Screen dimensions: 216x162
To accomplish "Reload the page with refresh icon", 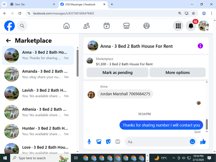I will click(20, 13).
